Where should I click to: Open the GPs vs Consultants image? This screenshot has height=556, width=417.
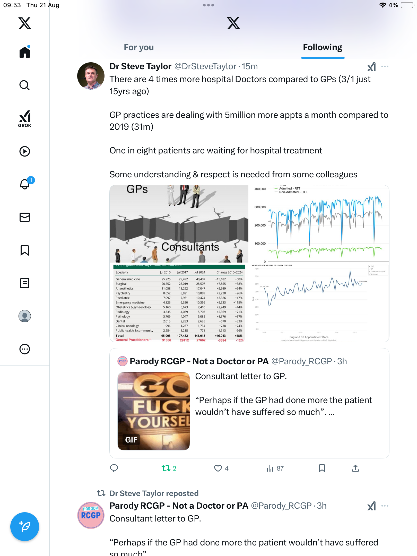[x=179, y=224]
